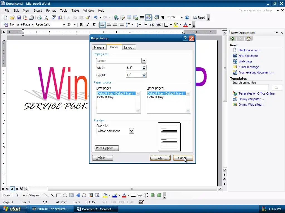The image size is (285, 213).
Task: Click the Highlight color marker button
Action: [176, 25]
